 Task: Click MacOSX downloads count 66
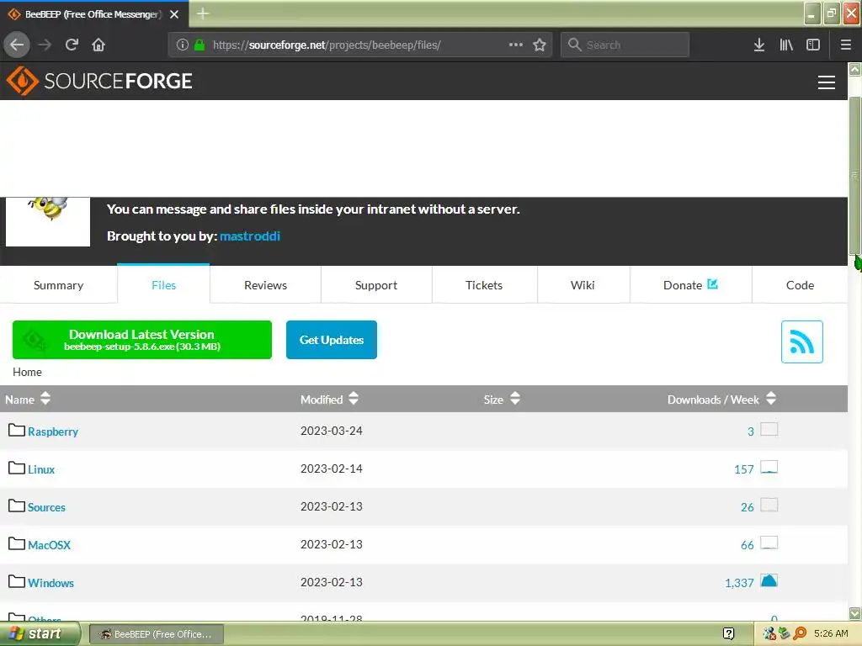(748, 545)
